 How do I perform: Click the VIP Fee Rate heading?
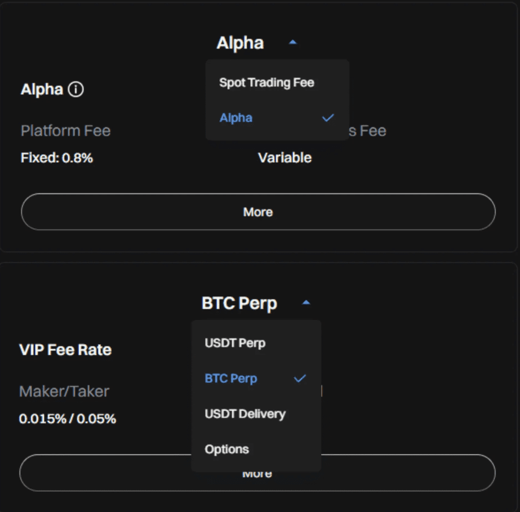[65, 350]
